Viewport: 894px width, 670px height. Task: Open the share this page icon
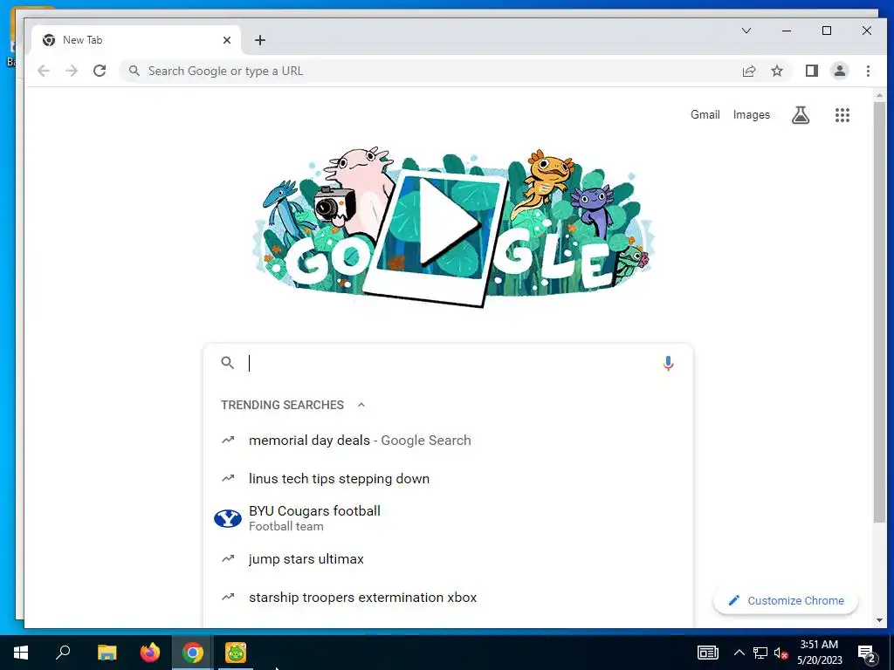pos(748,71)
